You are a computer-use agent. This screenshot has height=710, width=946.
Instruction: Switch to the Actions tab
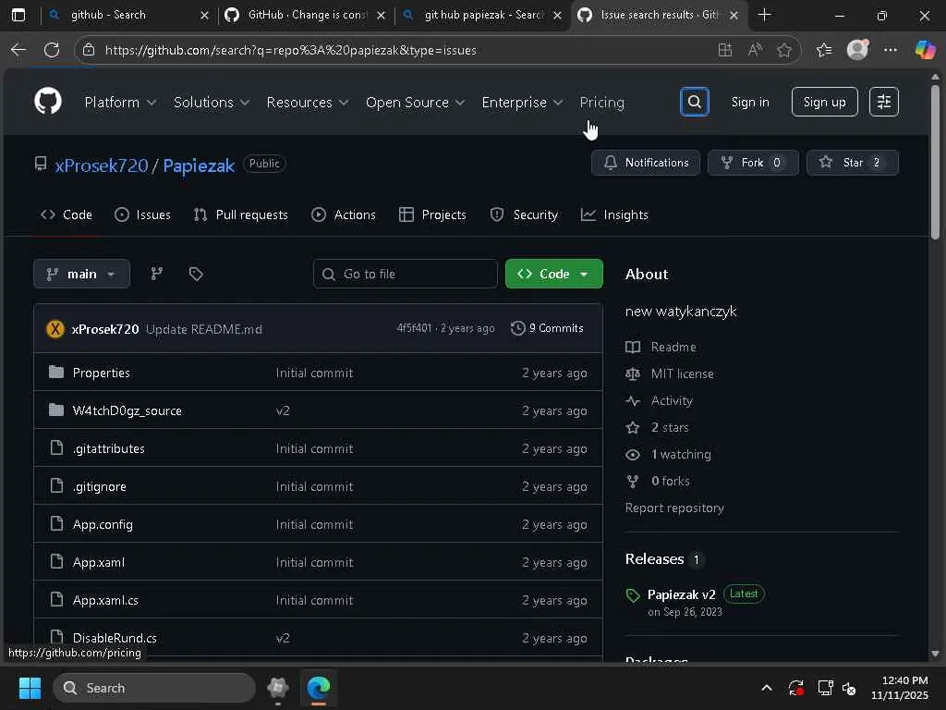click(344, 214)
